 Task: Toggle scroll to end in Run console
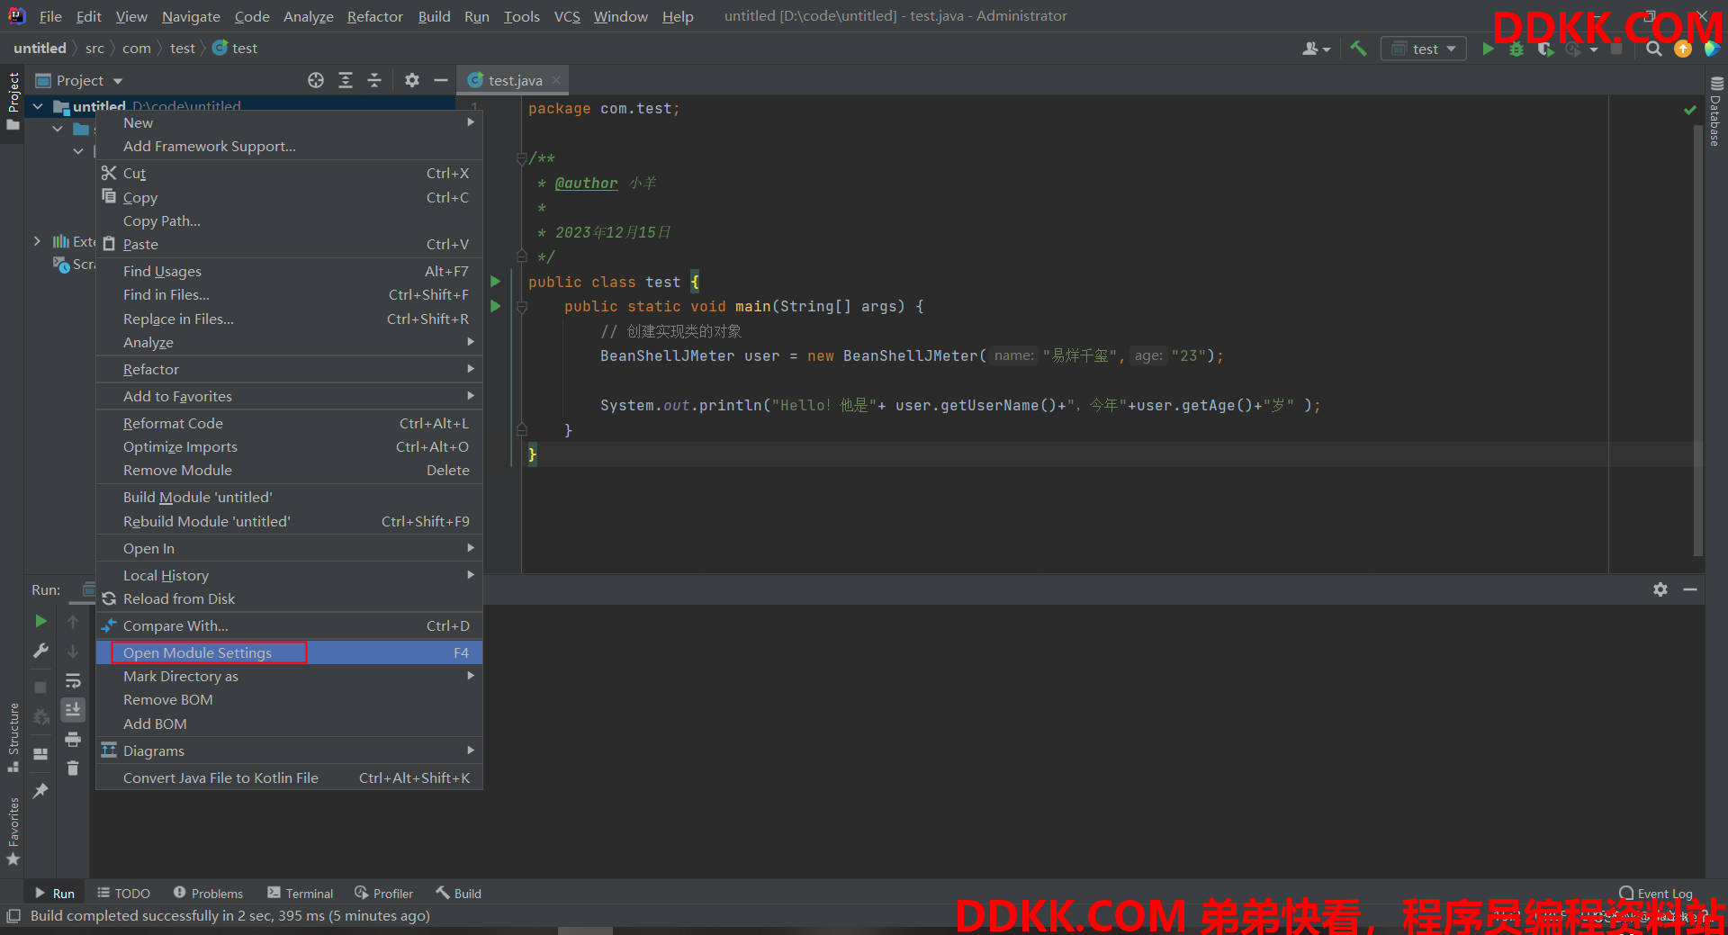tap(73, 710)
